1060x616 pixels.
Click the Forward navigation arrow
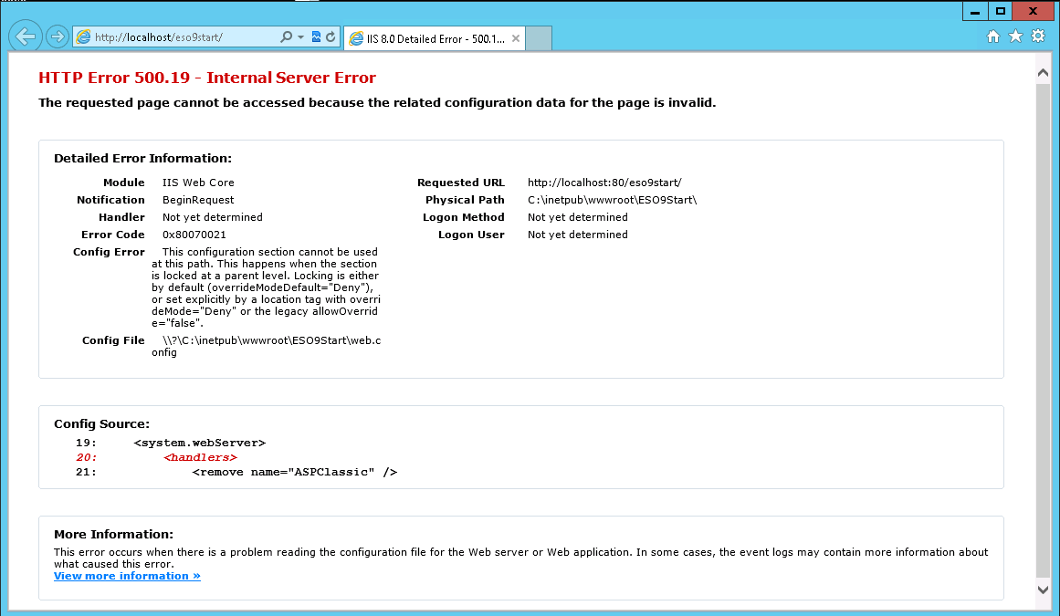[58, 37]
